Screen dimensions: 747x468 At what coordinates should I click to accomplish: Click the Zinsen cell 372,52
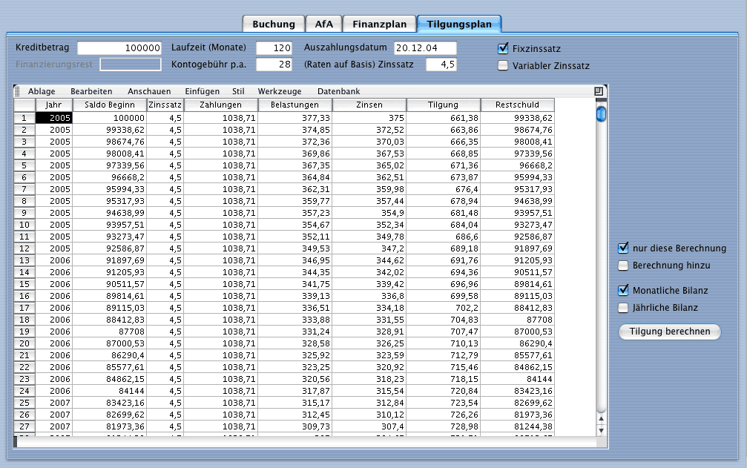(x=369, y=130)
